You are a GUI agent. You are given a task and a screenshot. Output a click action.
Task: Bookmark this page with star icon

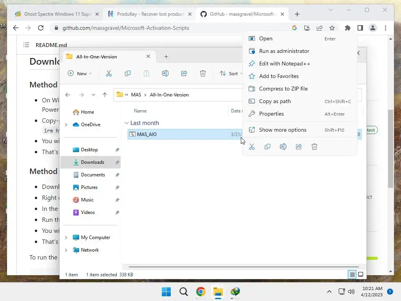[x=332, y=28]
